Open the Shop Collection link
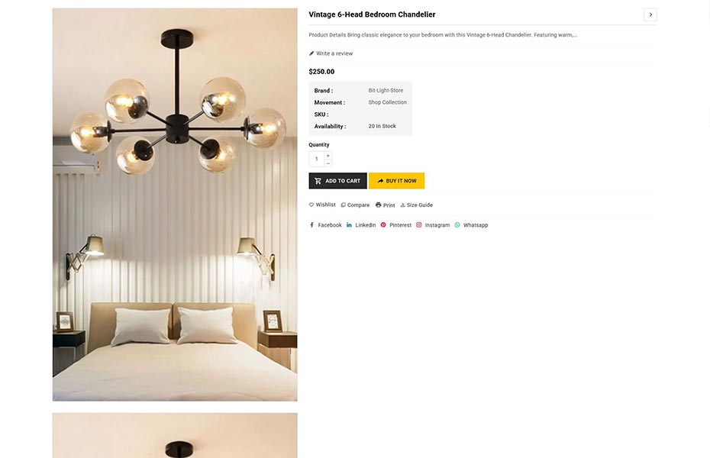Viewport: 710px width, 458px height. tap(388, 102)
